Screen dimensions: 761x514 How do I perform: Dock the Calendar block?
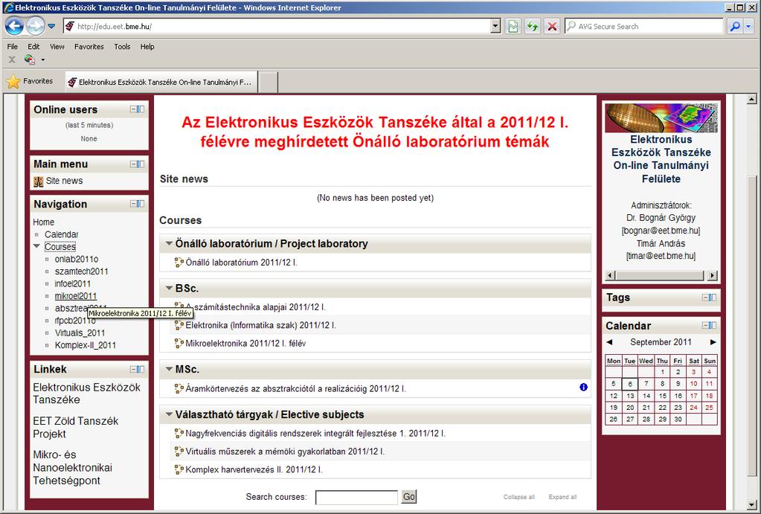tap(713, 325)
